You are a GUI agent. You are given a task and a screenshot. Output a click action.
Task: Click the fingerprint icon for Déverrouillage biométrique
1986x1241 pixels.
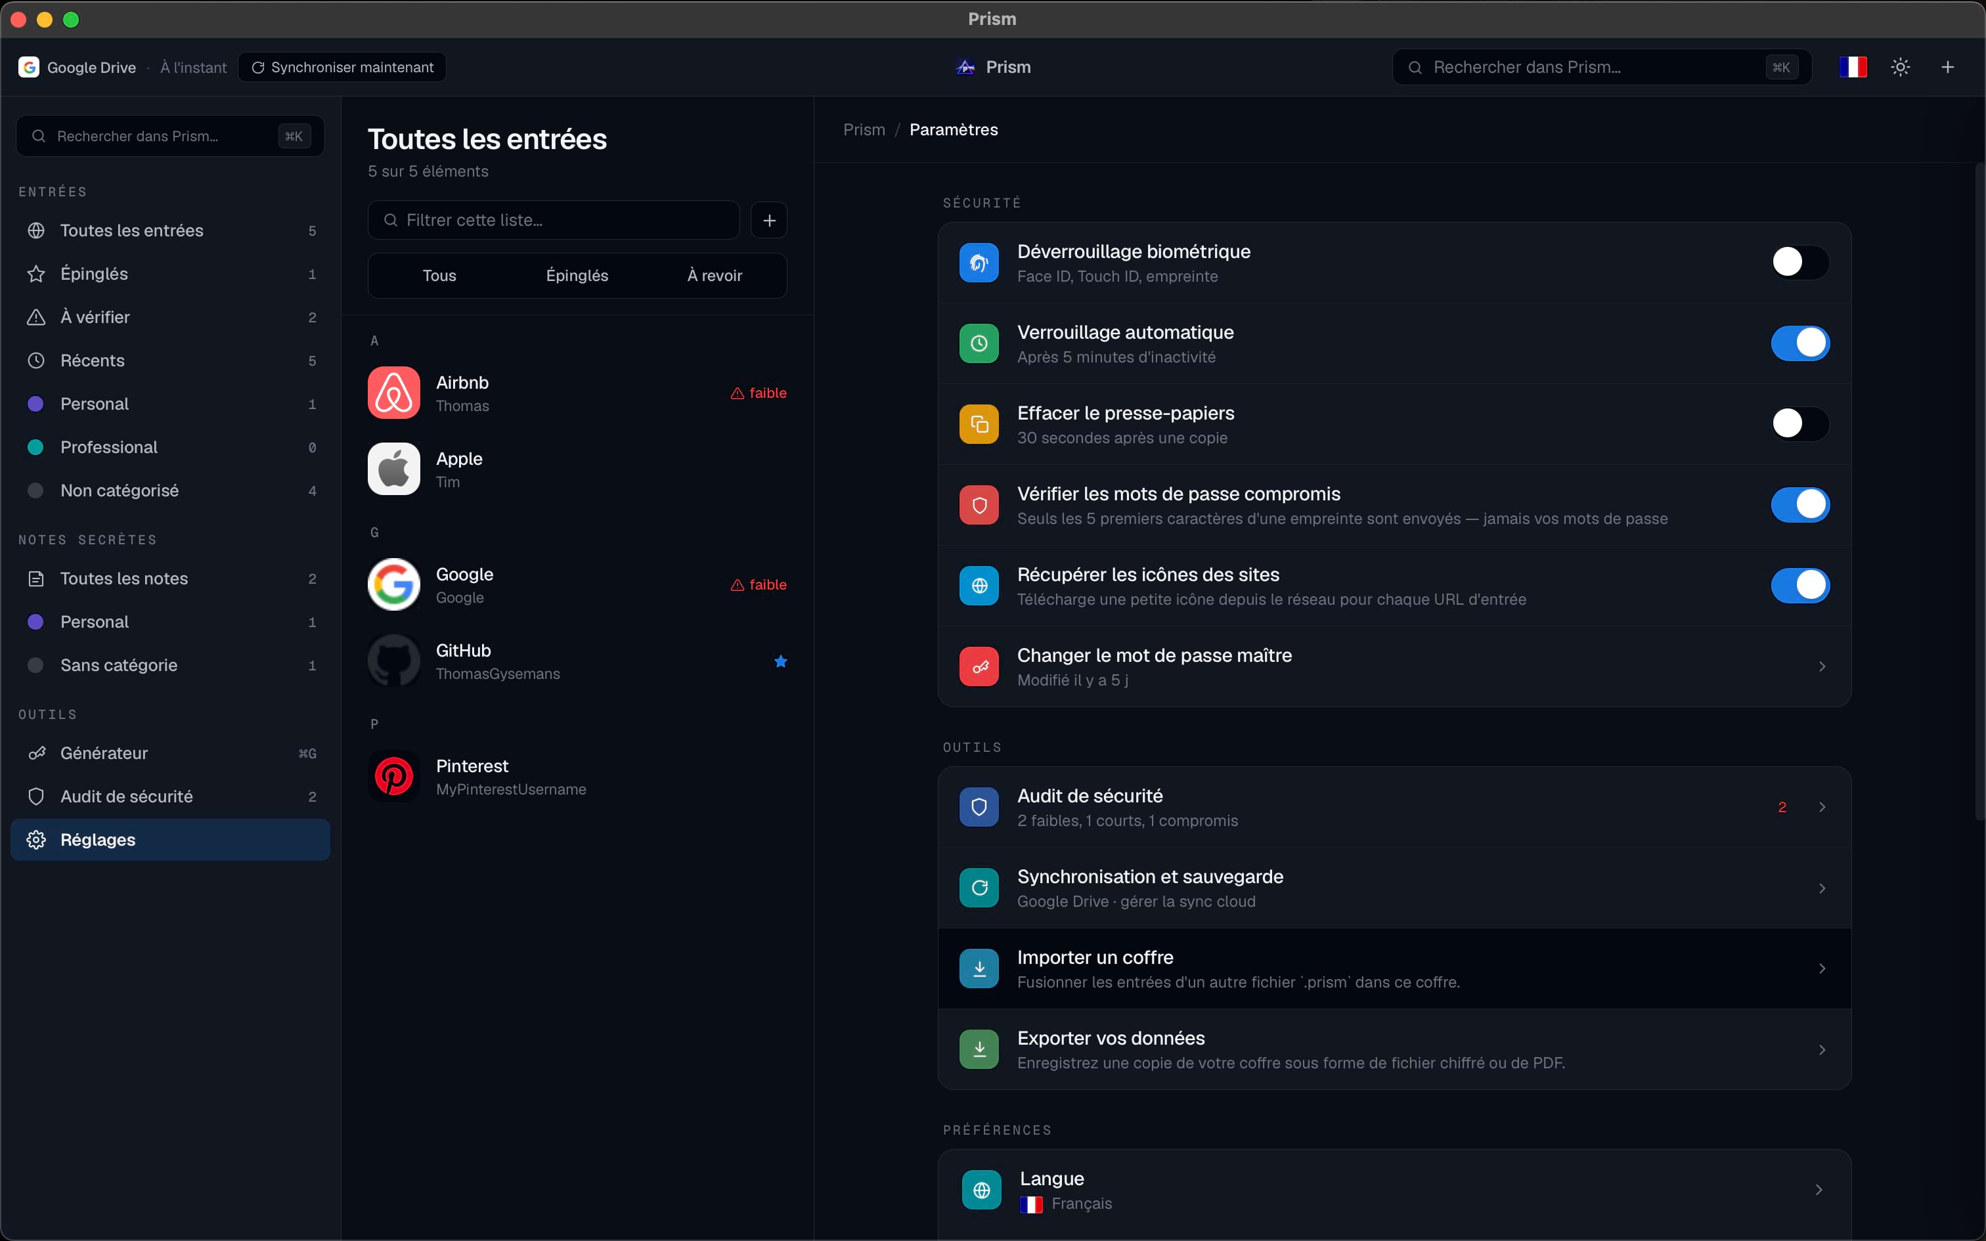click(x=979, y=263)
